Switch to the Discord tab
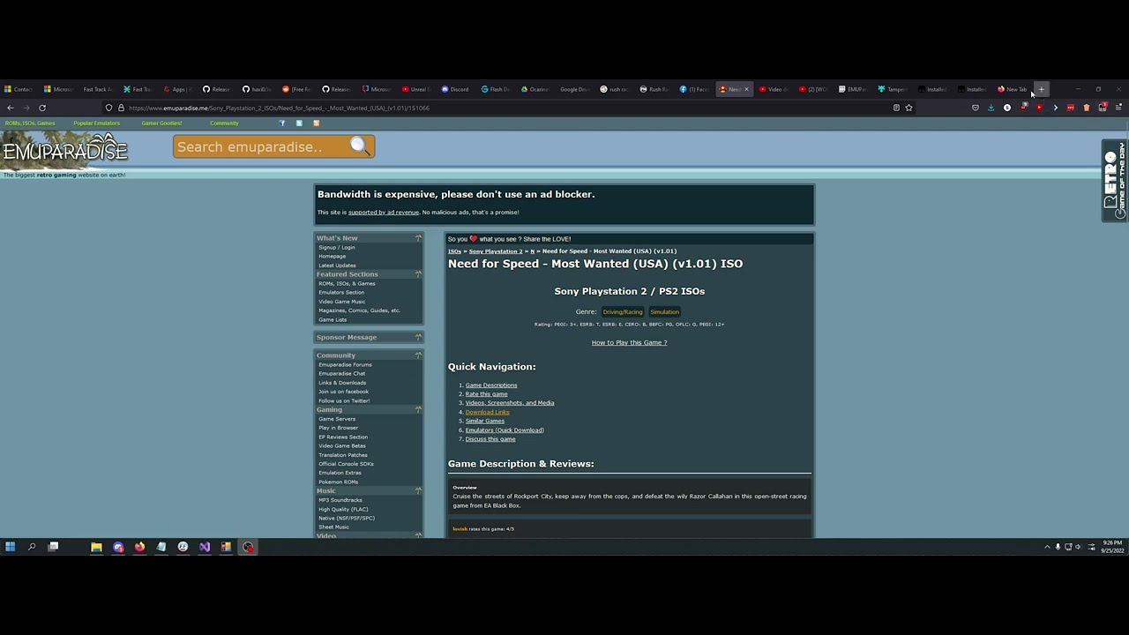The image size is (1129, 635). [454, 89]
